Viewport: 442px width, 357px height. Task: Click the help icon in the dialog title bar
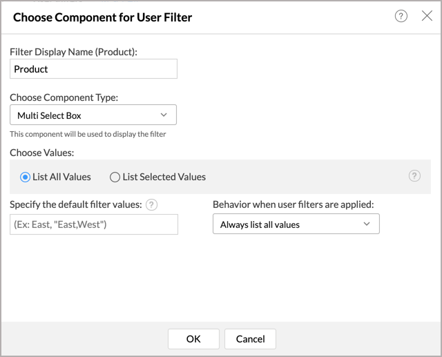click(401, 17)
